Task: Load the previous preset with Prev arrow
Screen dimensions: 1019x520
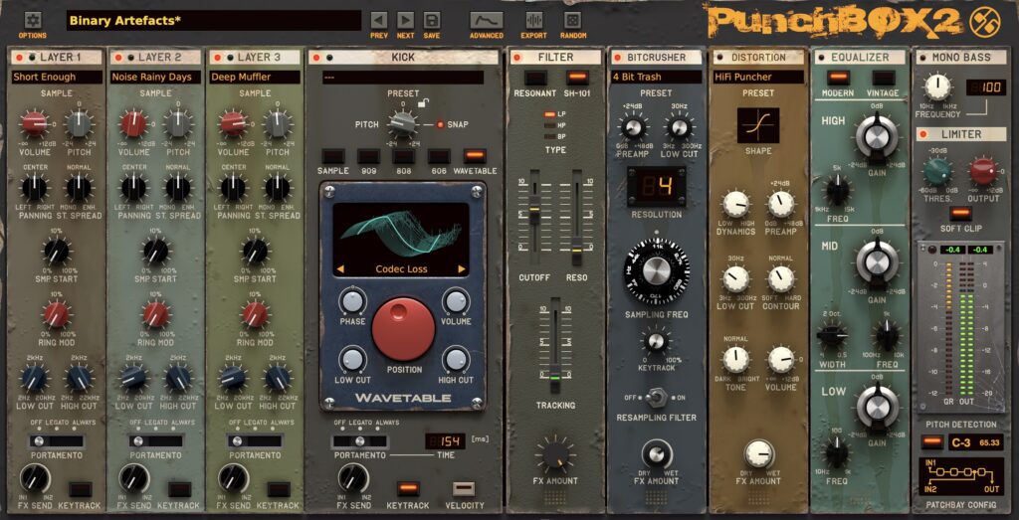Action: (379, 20)
